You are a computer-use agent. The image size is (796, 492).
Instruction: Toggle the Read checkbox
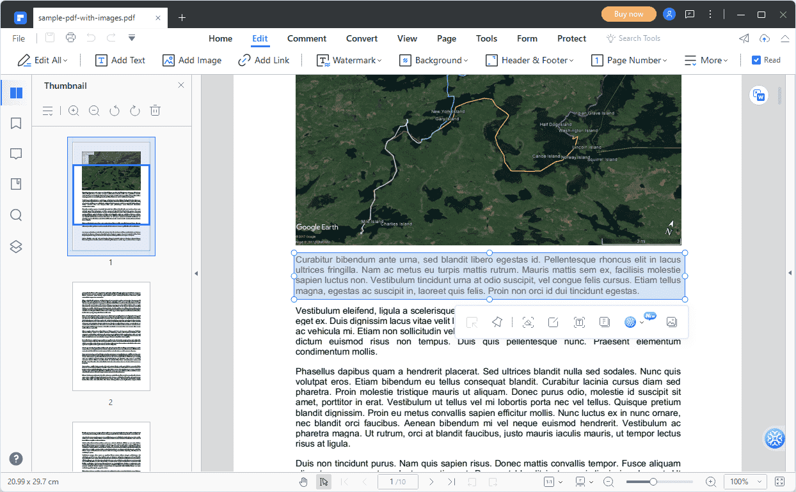pos(756,60)
